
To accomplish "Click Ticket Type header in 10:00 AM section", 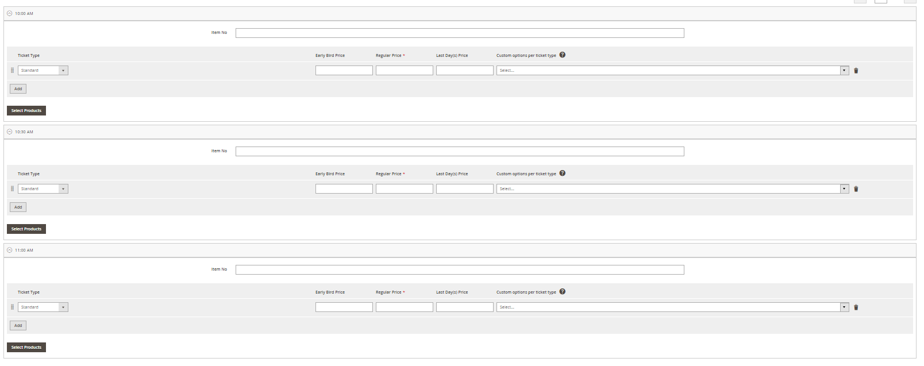I will point(29,56).
